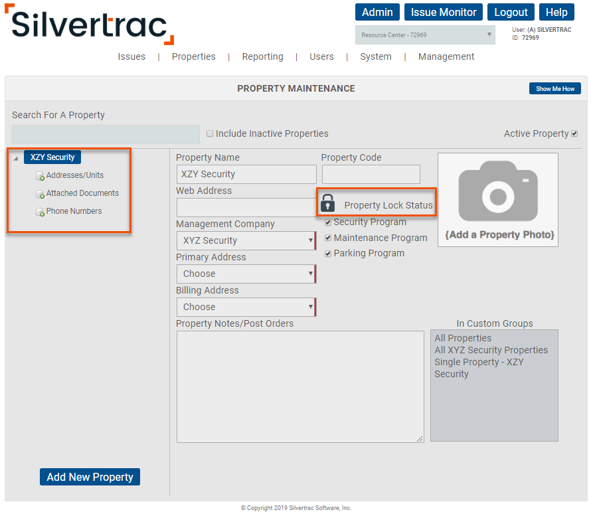Viewport: 595px width, 516px height.
Task: Click the Silvertrac logo
Action: tap(90, 25)
